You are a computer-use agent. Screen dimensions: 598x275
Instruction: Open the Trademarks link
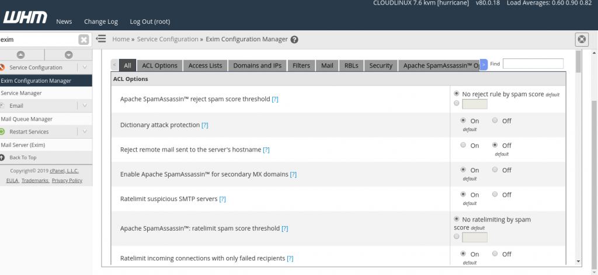(35, 181)
